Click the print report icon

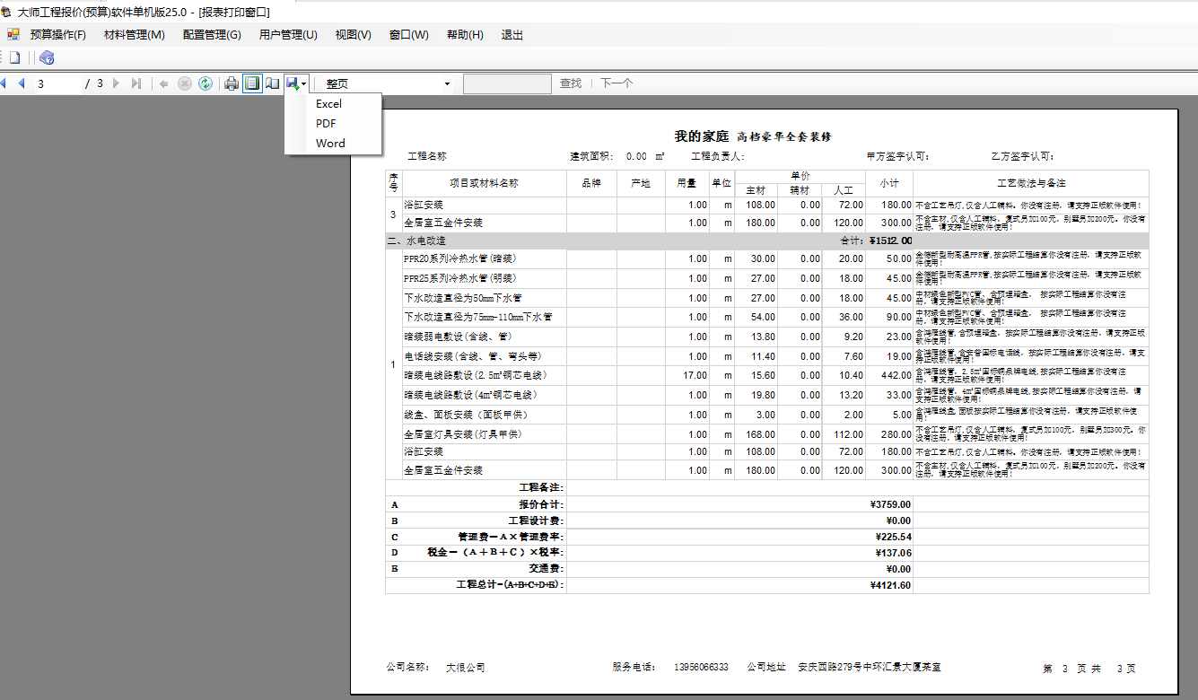tap(232, 83)
